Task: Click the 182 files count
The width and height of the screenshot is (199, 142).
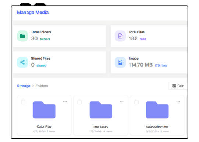Action: (x=137, y=38)
